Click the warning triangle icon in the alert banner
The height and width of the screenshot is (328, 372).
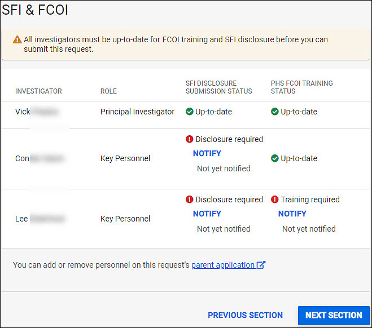click(17, 40)
